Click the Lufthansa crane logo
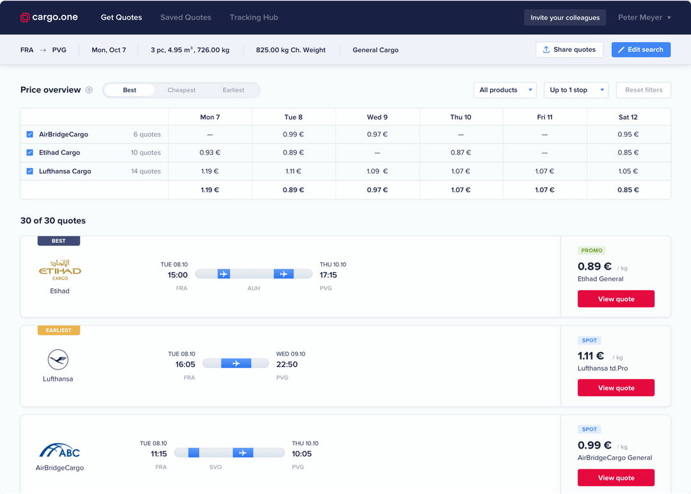691x494 pixels. click(x=58, y=359)
